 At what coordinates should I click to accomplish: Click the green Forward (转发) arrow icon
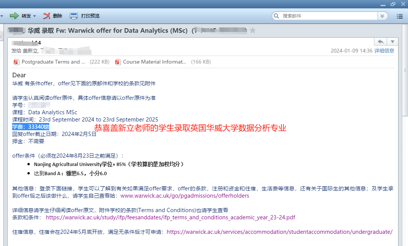[x=14, y=16]
